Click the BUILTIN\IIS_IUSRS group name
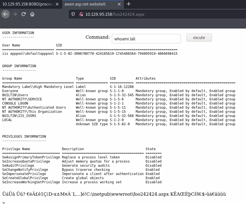Image resolution: width=246 pixels, height=204 pixels. click(x=19, y=116)
